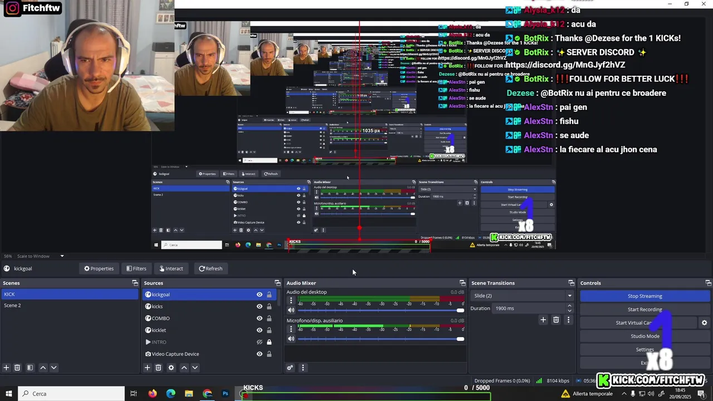The height and width of the screenshot is (401, 713).
Task: Add a new source with the plus icon
Action: point(147,368)
